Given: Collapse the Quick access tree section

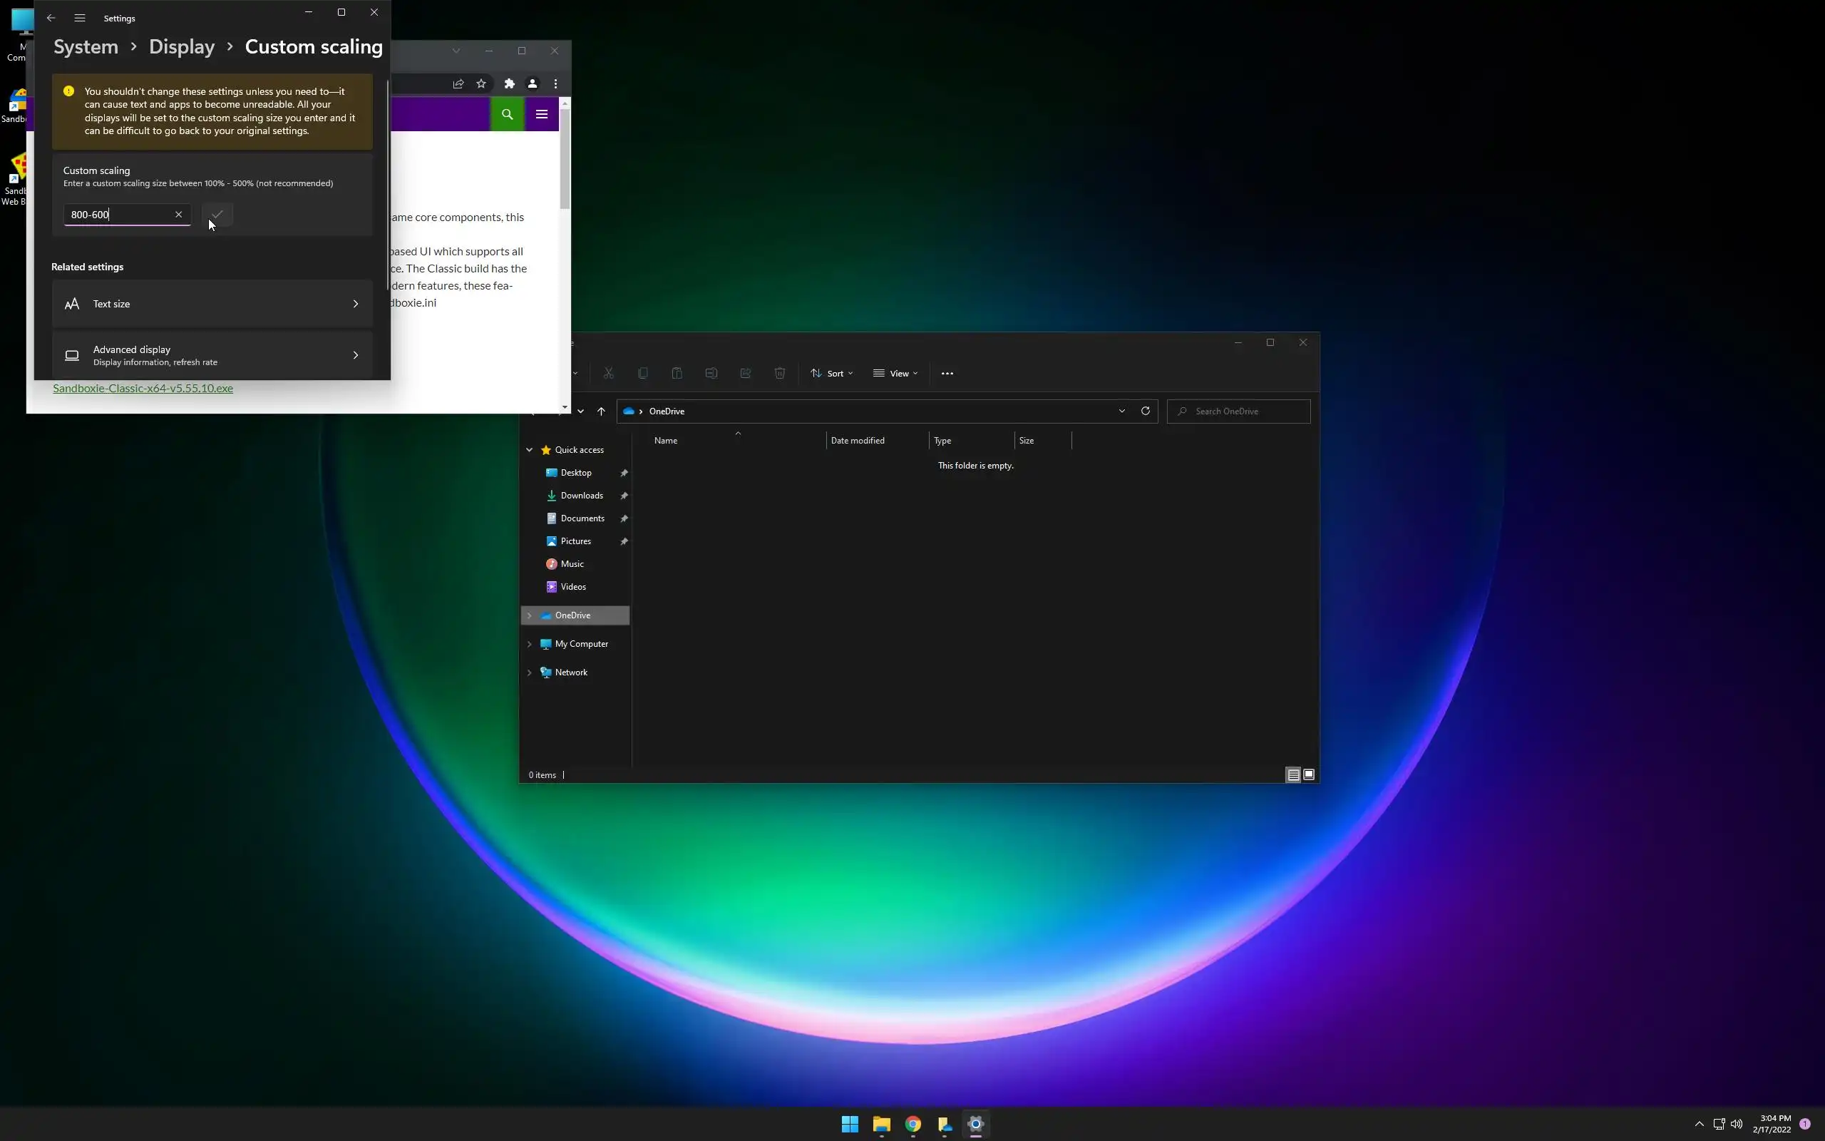Looking at the screenshot, I should [530, 450].
